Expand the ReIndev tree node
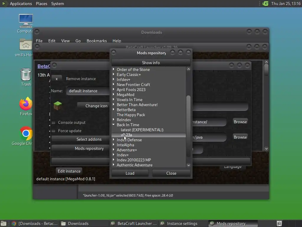302x227 pixels. pos(114,119)
